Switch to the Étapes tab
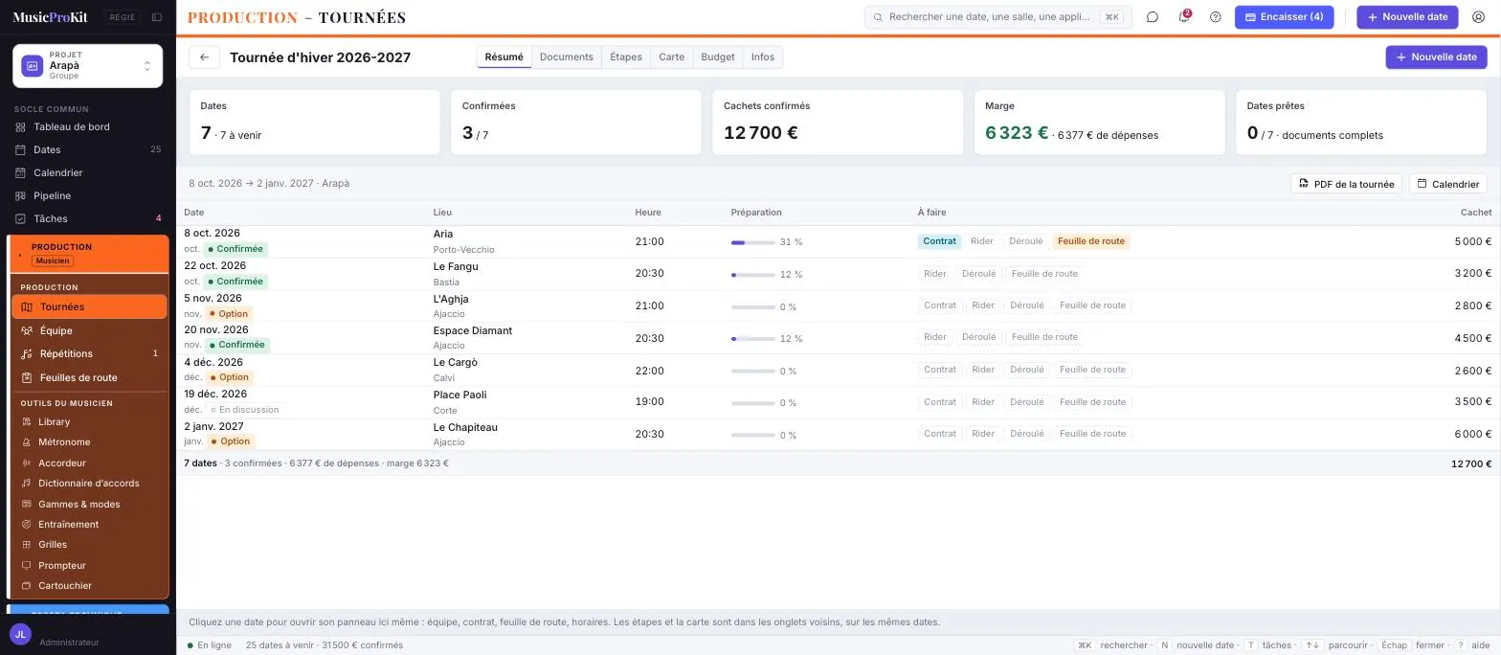 [x=626, y=57]
